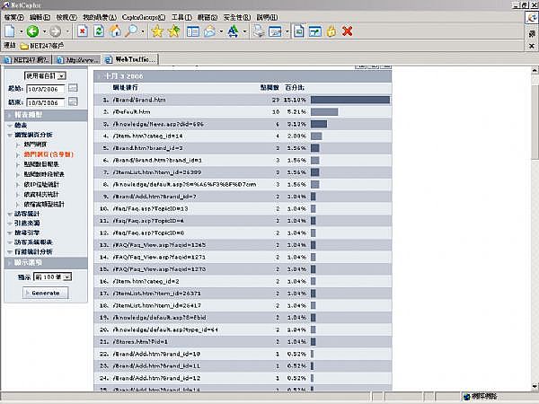Viewport: 539px width, 404px height.
Task: Open dropdown arrow beside new page icon
Action: tap(21, 31)
